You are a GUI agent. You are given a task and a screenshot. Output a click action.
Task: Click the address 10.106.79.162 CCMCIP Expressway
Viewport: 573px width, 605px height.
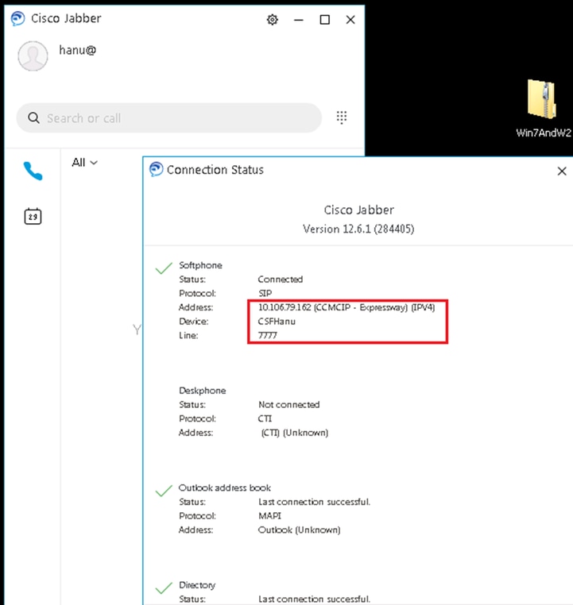pos(347,307)
